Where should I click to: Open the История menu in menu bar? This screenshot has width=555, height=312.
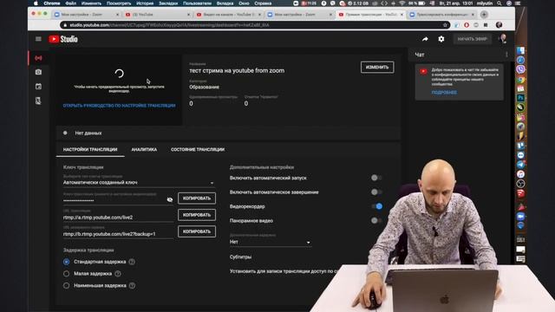[145, 3]
